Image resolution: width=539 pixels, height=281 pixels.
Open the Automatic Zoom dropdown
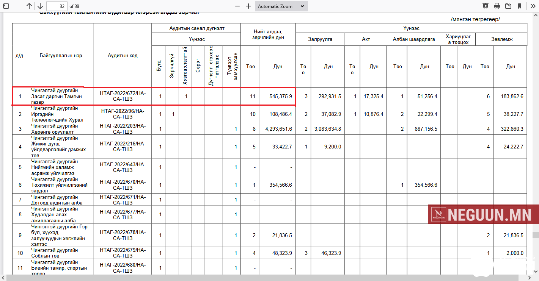pyautogui.click(x=281, y=6)
